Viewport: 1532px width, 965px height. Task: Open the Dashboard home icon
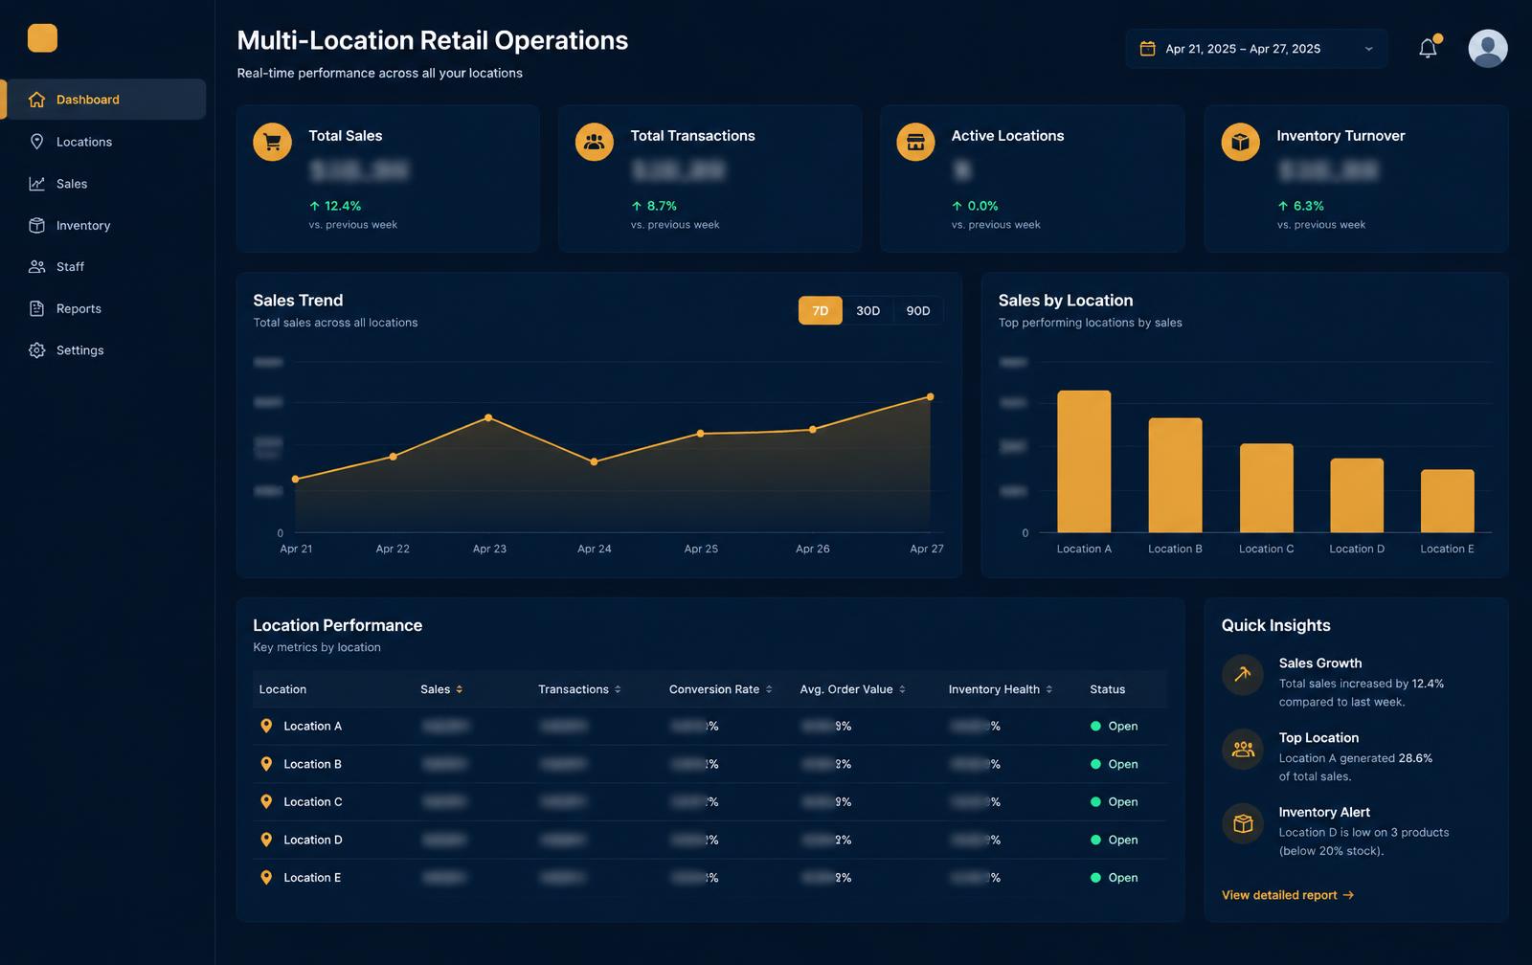pyautogui.click(x=36, y=100)
